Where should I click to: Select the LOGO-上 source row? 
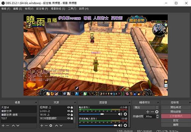56,111
